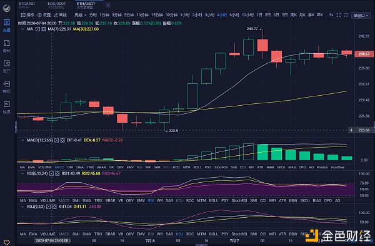The width and height of the screenshot is (375, 246).
Task: Click the app logo at top left
Action: click(x=6, y=8)
